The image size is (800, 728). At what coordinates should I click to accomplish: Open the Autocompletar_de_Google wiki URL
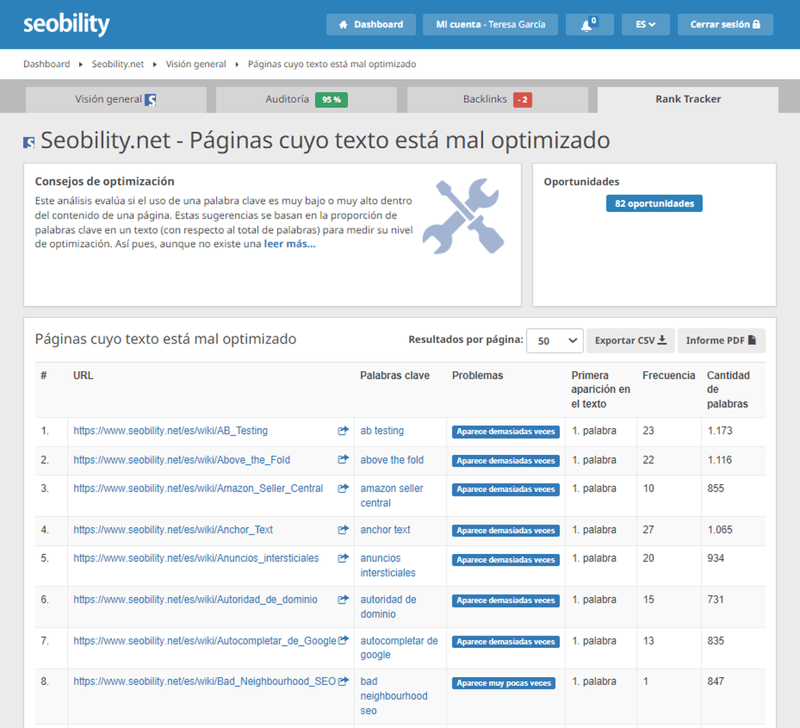click(204, 641)
